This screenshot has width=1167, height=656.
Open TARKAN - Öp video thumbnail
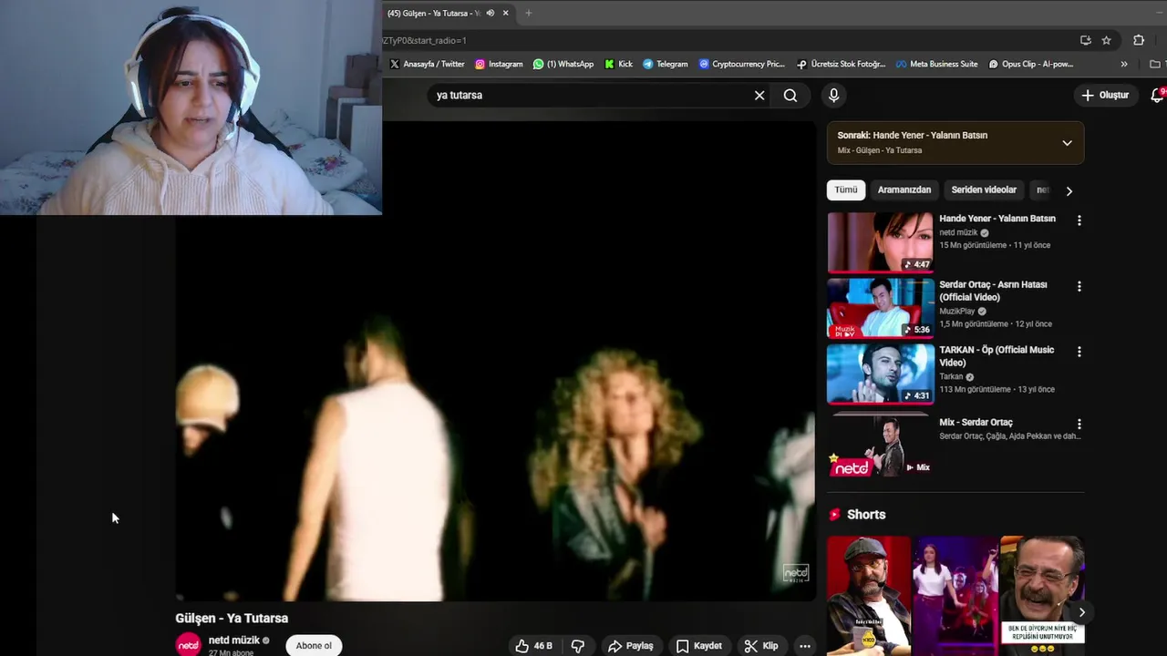pos(881,374)
